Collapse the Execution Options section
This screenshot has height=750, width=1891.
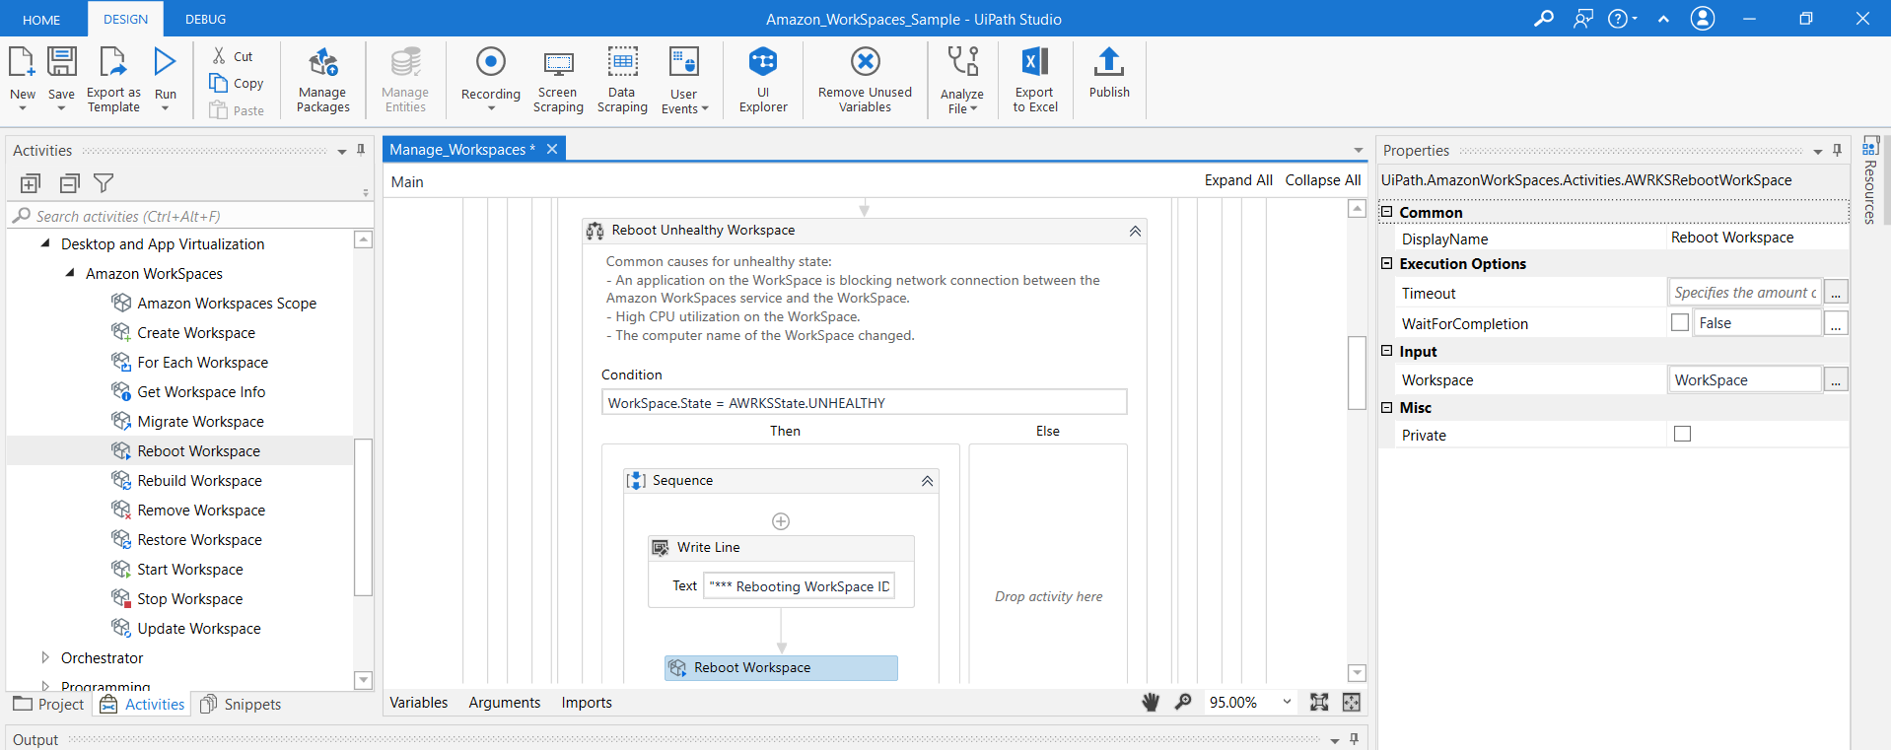pyautogui.click(x=1386, y=263)
